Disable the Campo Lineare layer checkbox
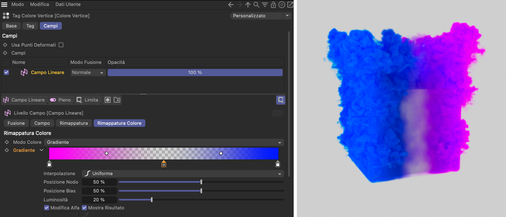The height and width of the screenshot is (217, 506). coord(6,72)
